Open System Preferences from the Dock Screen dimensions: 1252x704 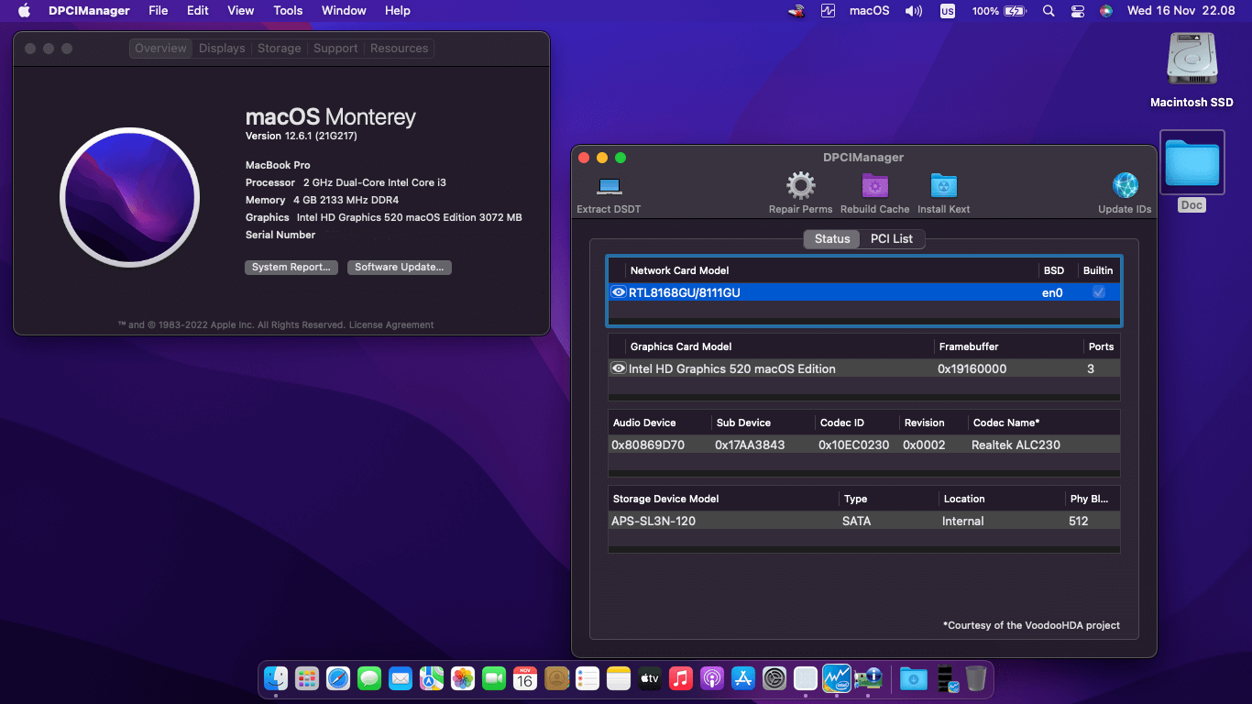point(774,678)
